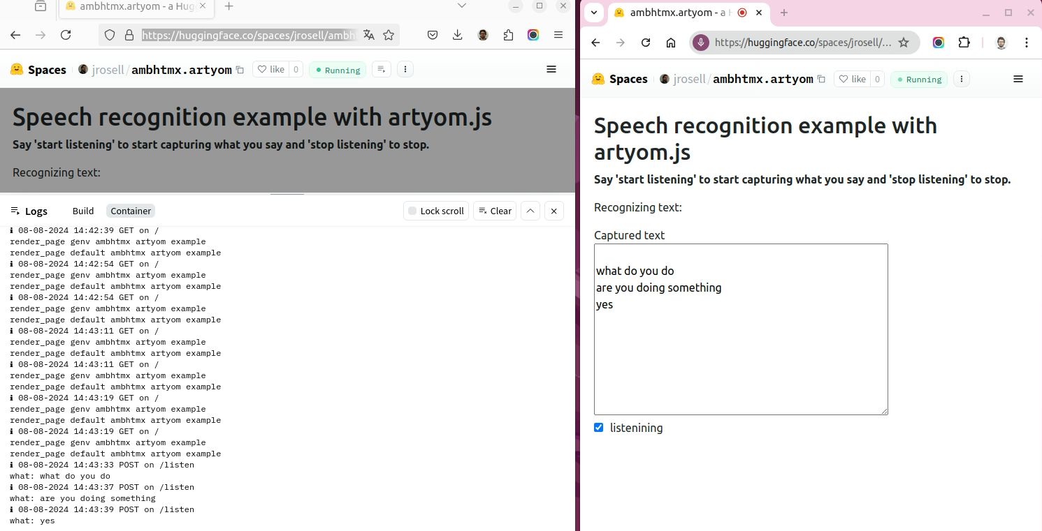Open Hugging Face hamburger menu in Firefox window
Image resolution: width=1042 pixels, height=531 pixels.
click(x=551, y=69)
